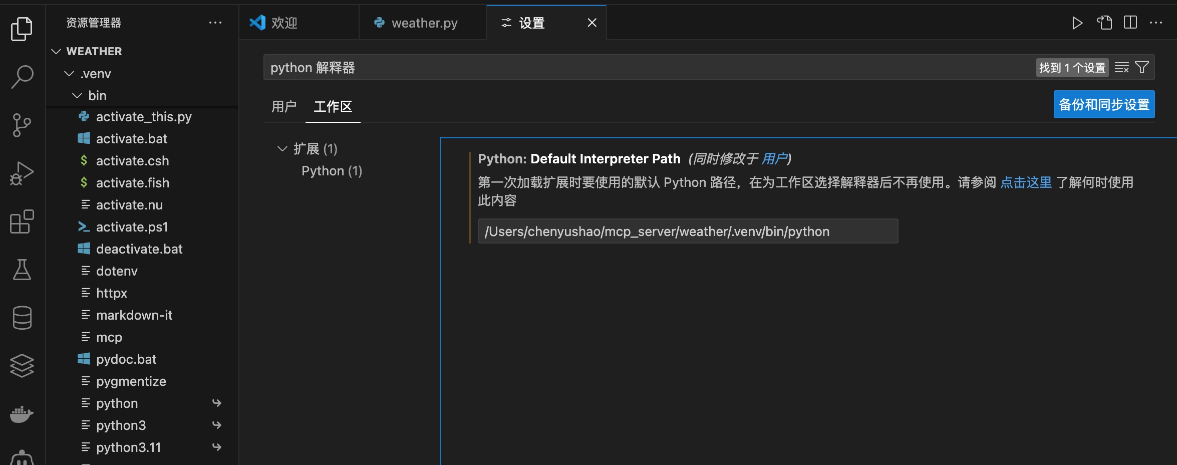This screenshot has width=1177, height=465.
Task: Switch to 用户 settings scope
Action: point(284,106)
